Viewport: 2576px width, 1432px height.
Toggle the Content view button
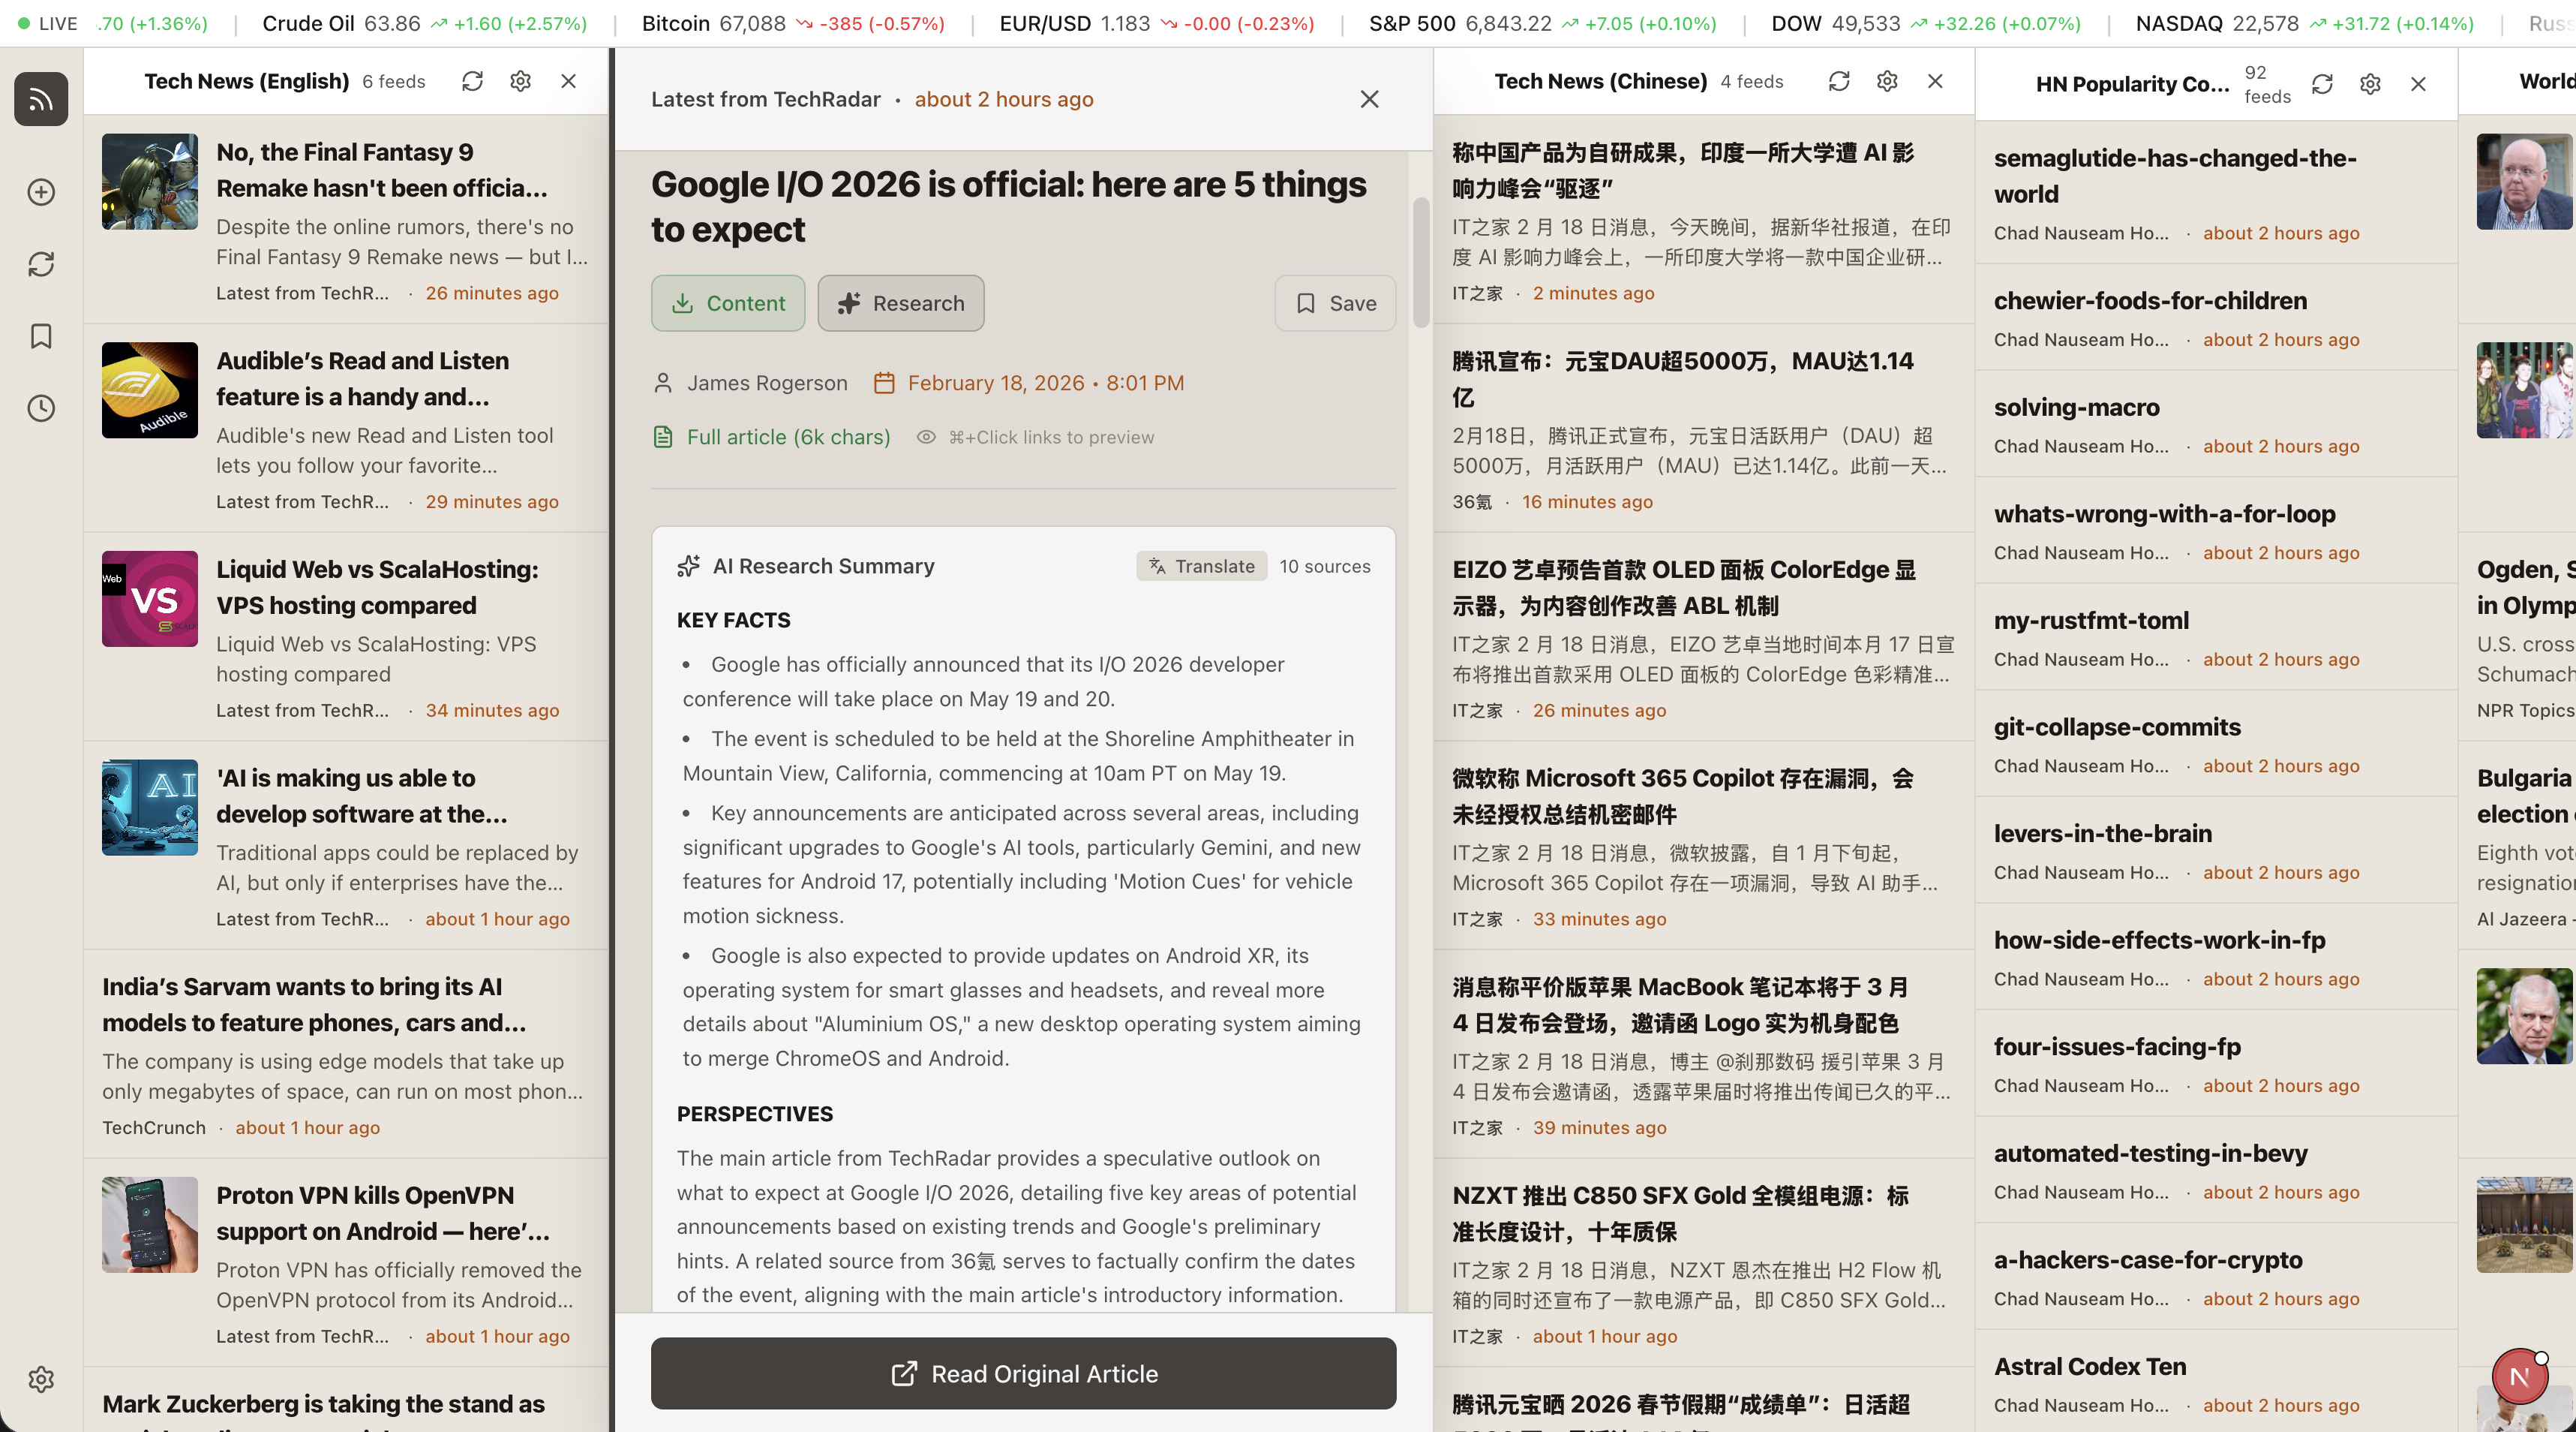(x=728, y=303)
